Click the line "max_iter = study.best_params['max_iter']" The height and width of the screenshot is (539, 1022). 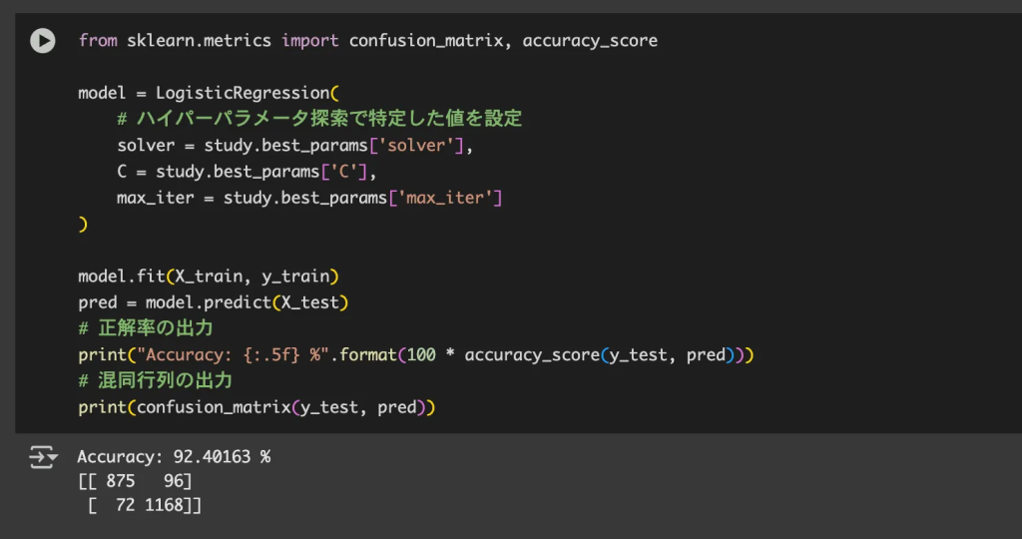(x=309, y=198)
